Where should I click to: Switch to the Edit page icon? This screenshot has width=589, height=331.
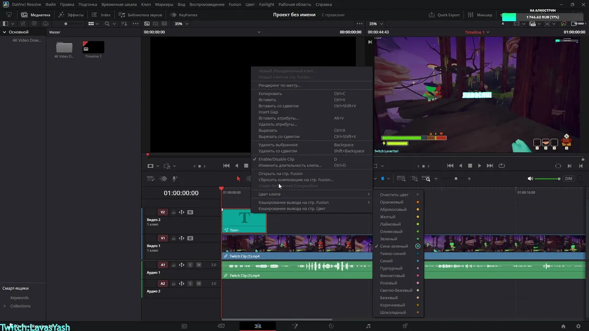(x=258, y=326)
